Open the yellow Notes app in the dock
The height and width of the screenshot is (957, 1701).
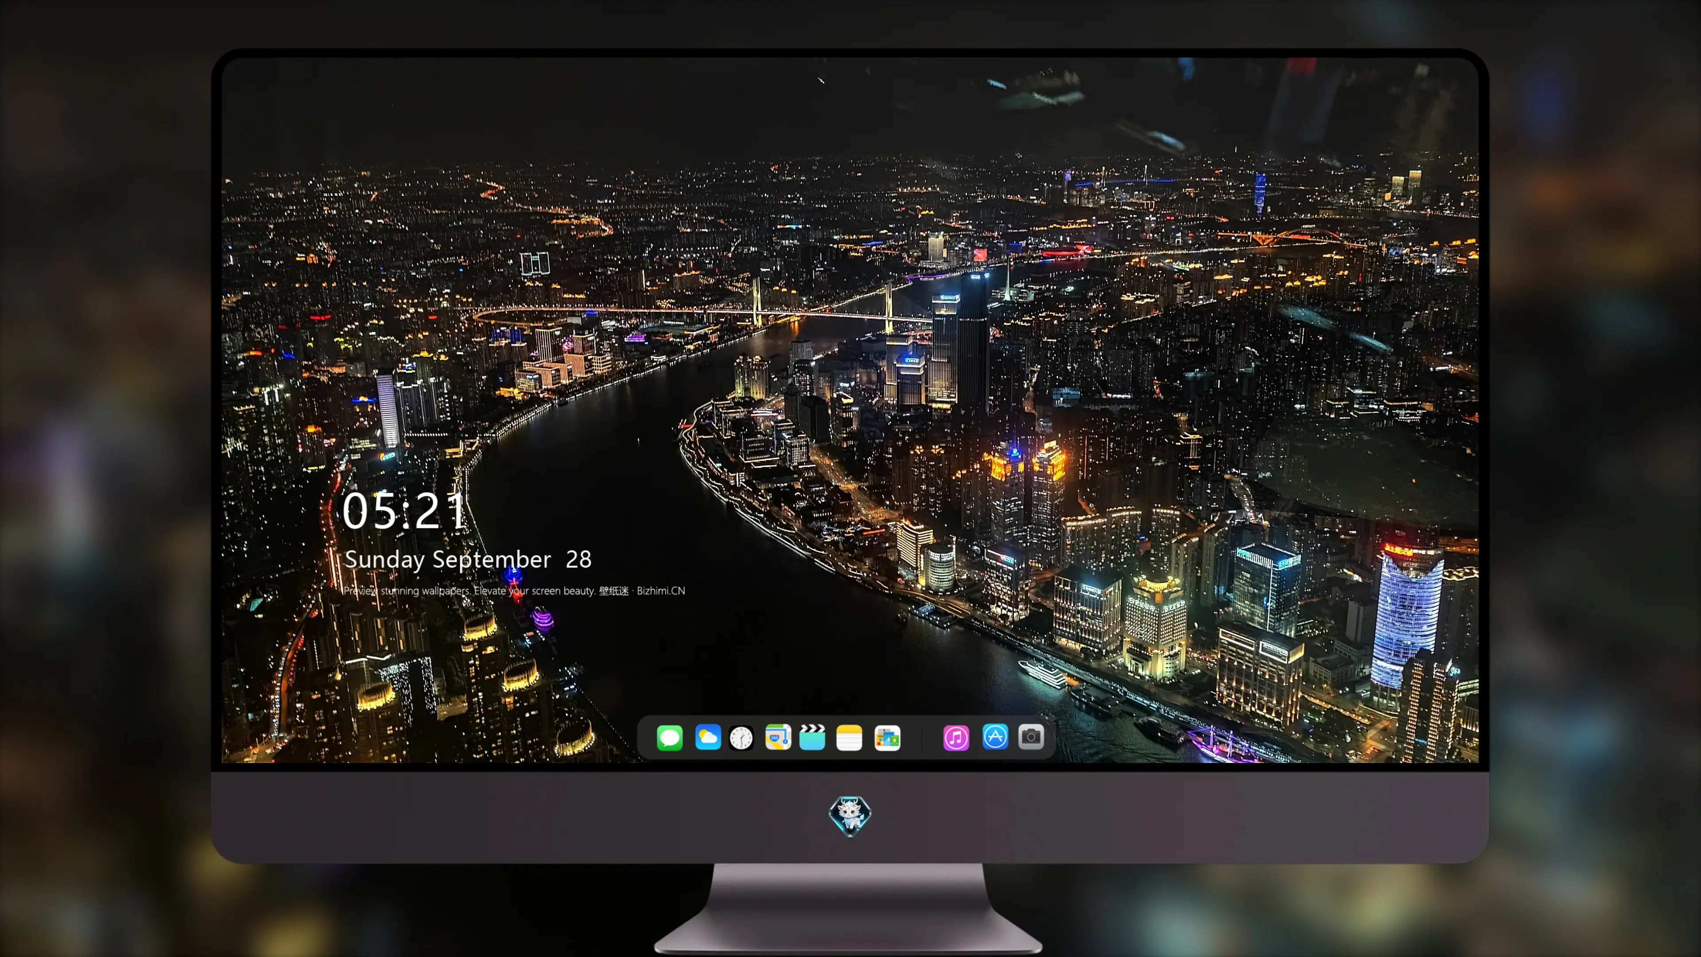[849, 738]
